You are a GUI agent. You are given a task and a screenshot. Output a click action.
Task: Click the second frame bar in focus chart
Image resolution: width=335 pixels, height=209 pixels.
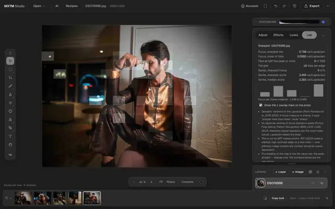point(278,91)
